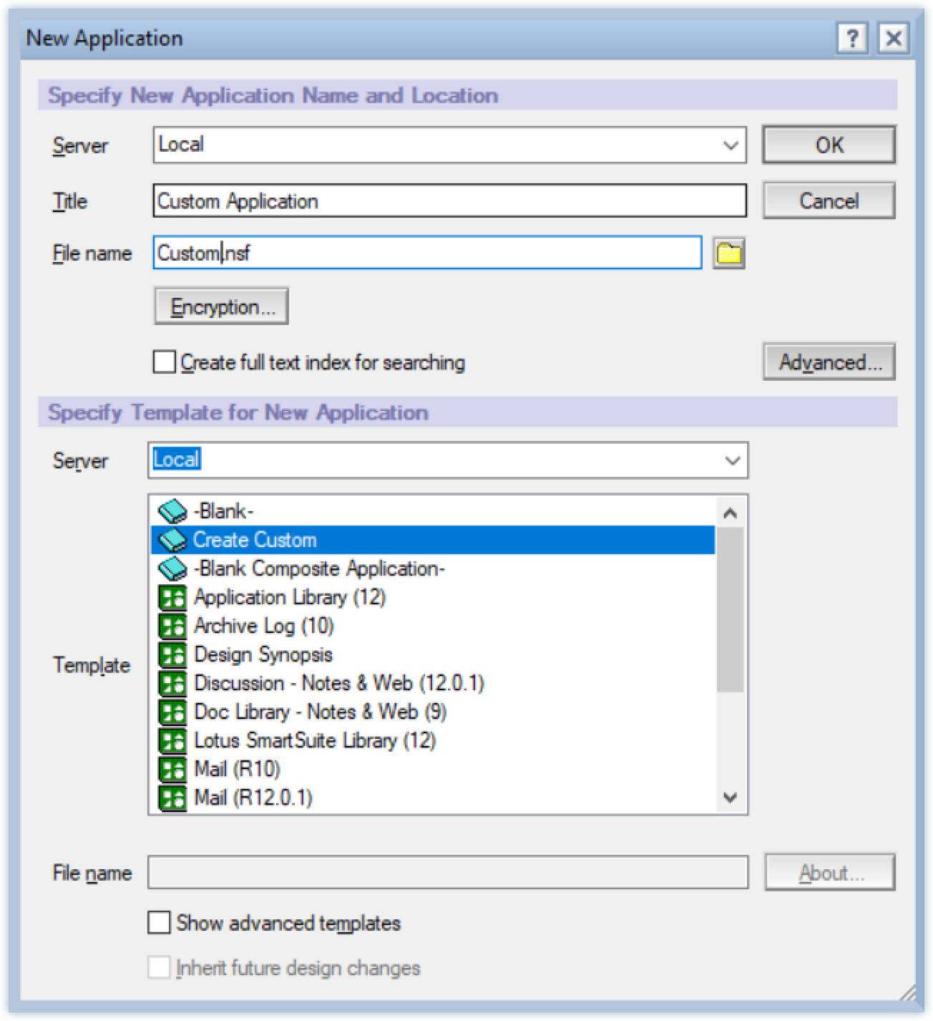The height and width of the screenshot is (1021, 933).
Task: Click the green icon beside Mail (R10)
Action: pyautogui.click(x=172, y=769)
